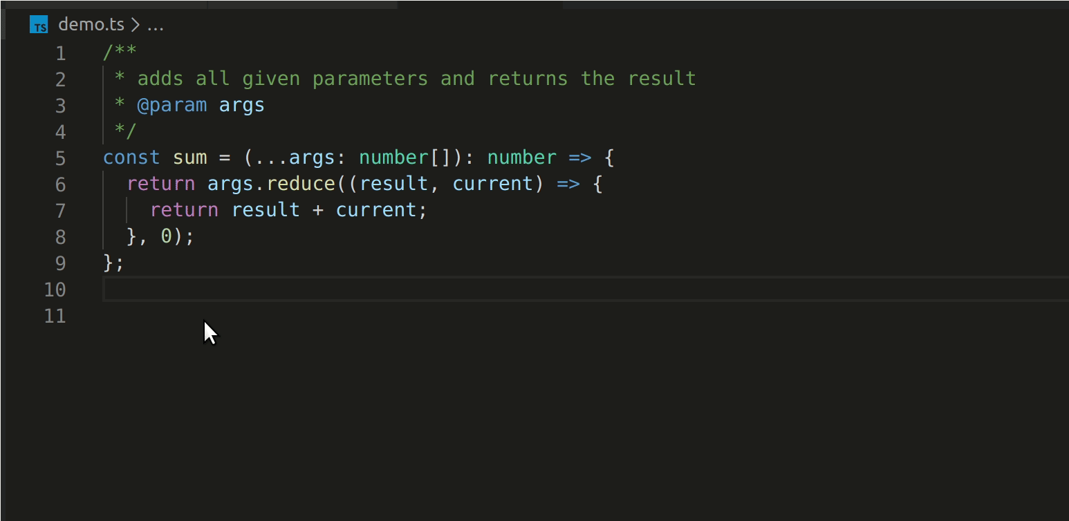
Task: Click line number 11 in gutter
Action: point(55,316)
